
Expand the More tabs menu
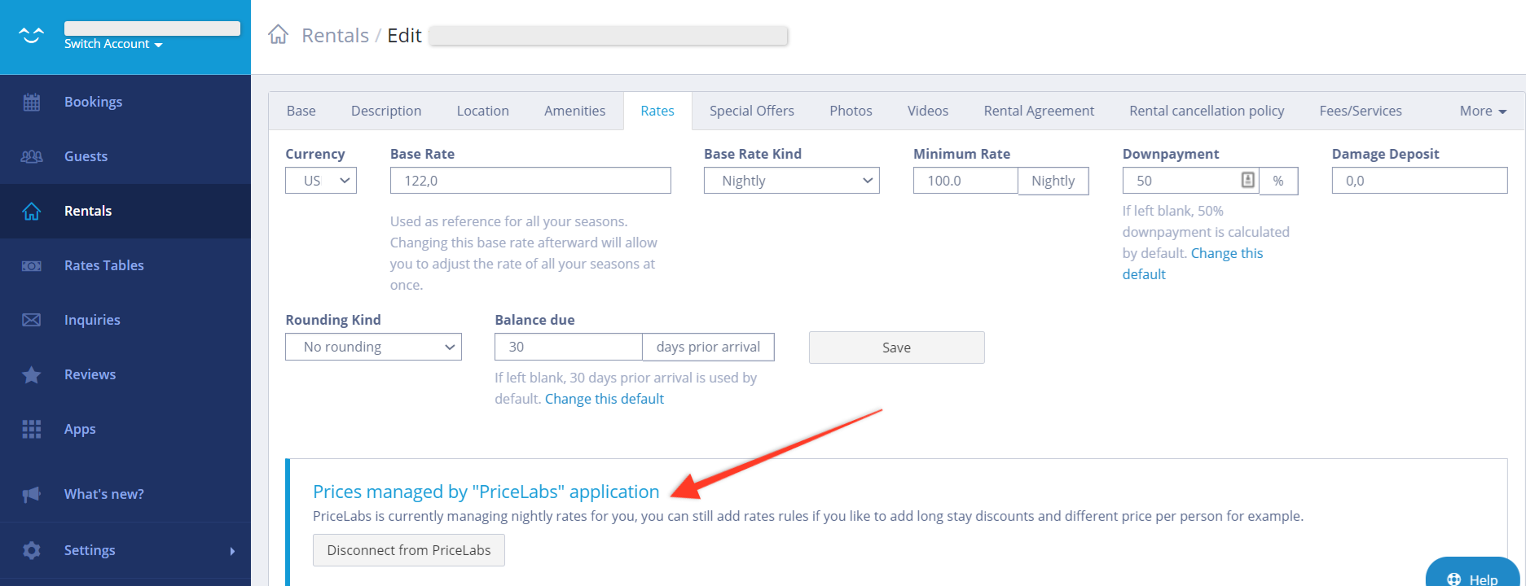coord(1483,111)
